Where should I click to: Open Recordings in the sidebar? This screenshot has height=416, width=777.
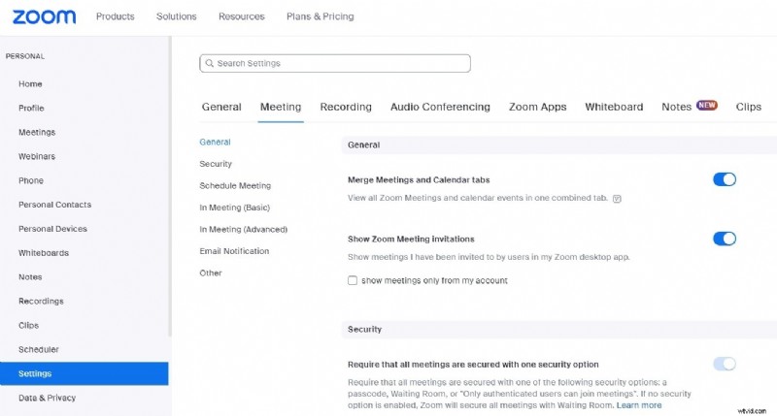point(41,302)
